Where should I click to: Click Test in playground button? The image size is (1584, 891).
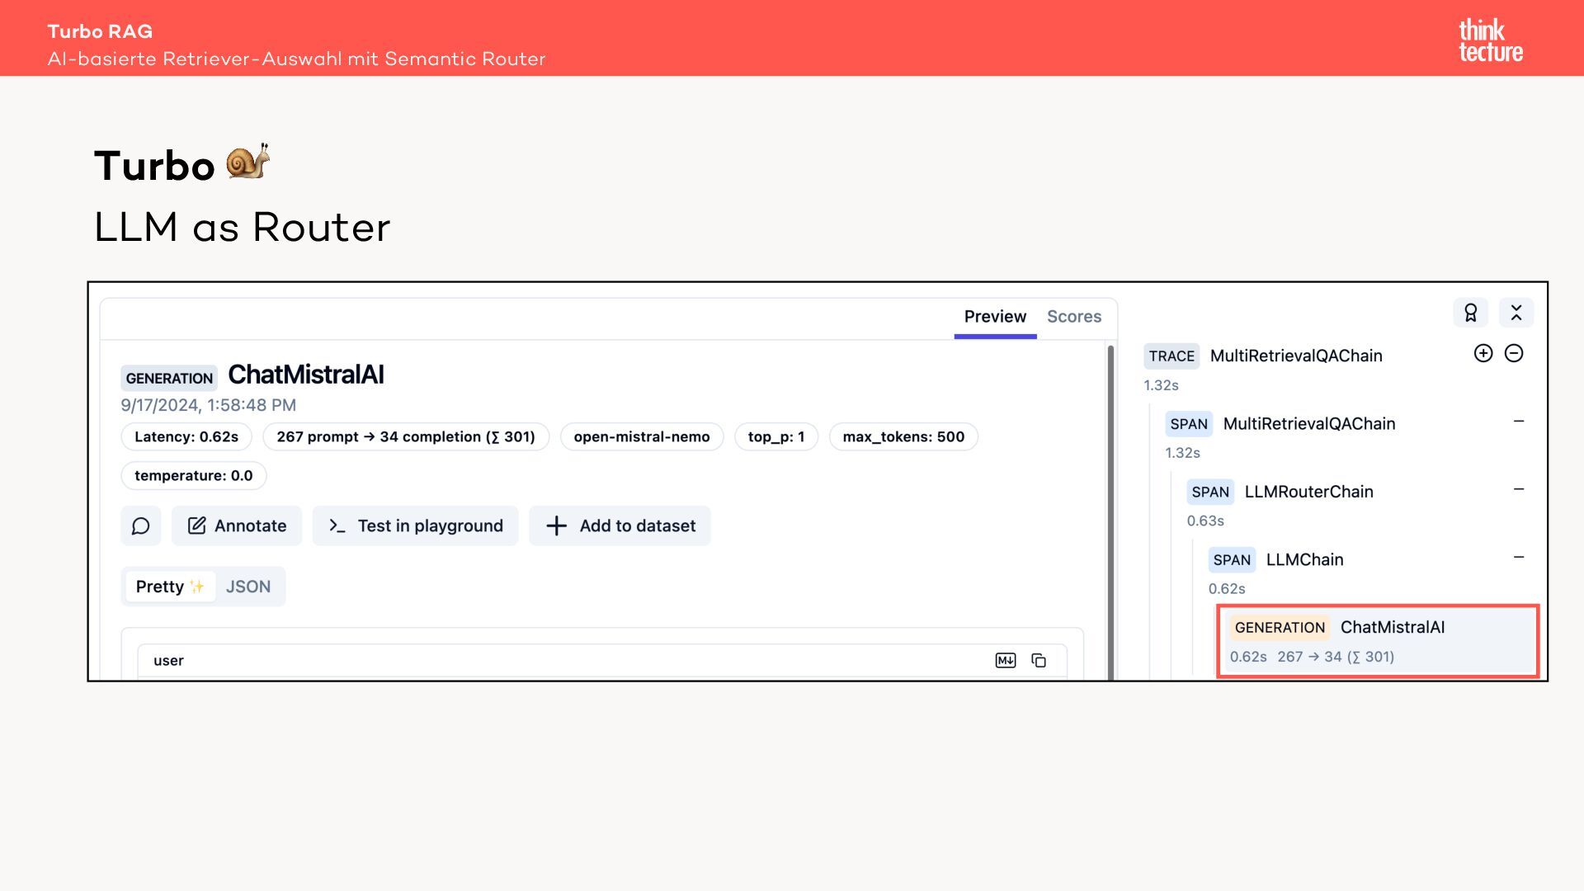(x=415, y=526)
